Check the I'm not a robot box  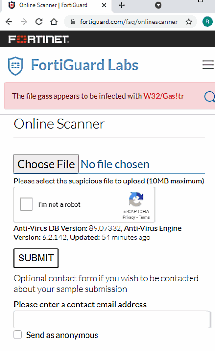click(x=26, y=204)
